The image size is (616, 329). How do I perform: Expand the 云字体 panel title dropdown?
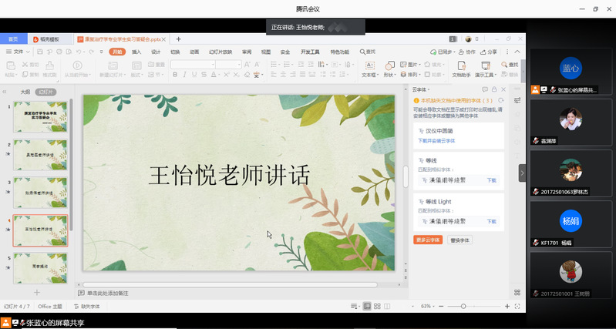click(x=424, y=89)
